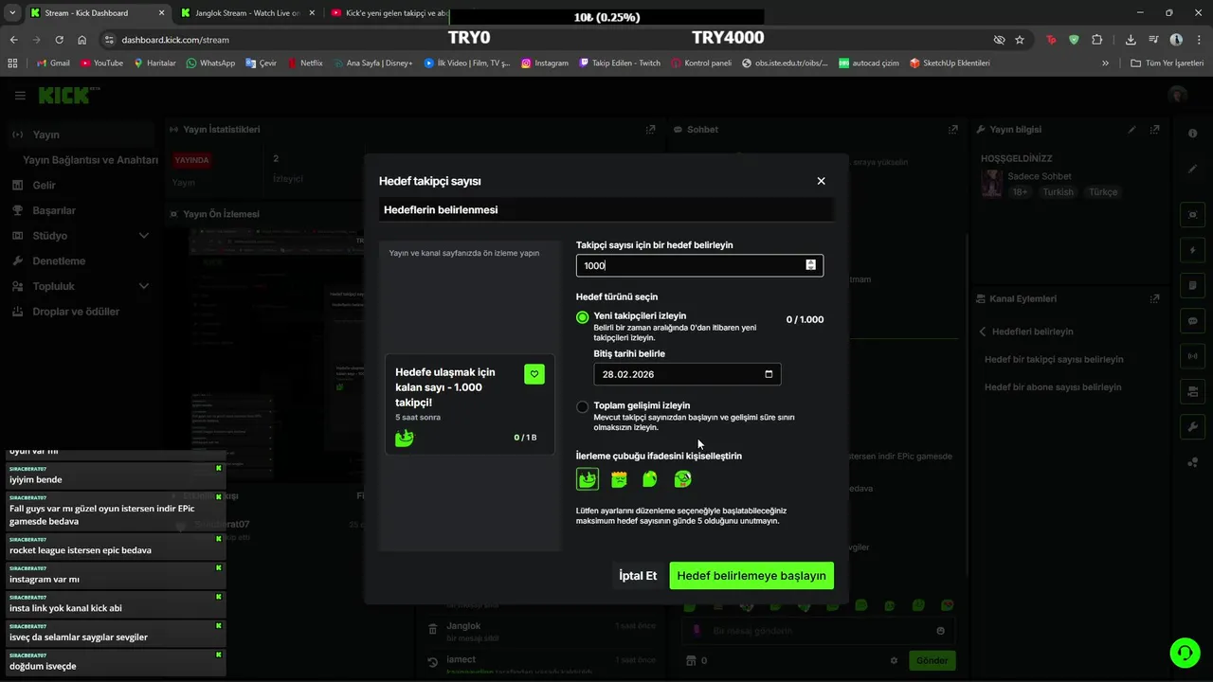This screenshot has height=682, width=1213.
Task: Click the profile avatar at top right
Action: tap(1178, 96)
